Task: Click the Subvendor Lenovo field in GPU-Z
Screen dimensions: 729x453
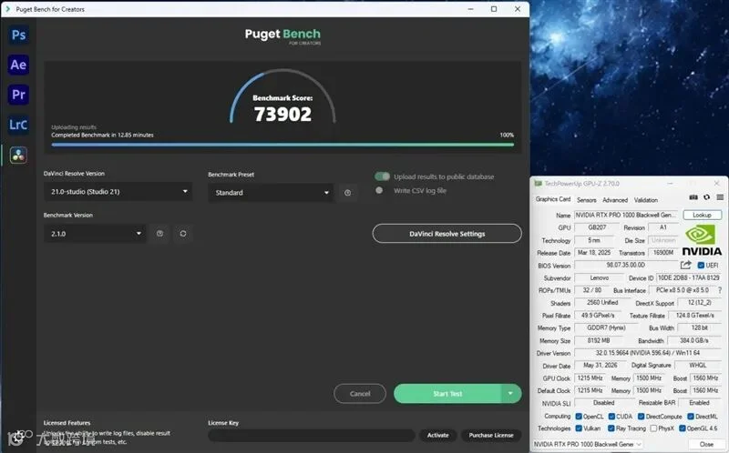Action: tap(600, 277)
